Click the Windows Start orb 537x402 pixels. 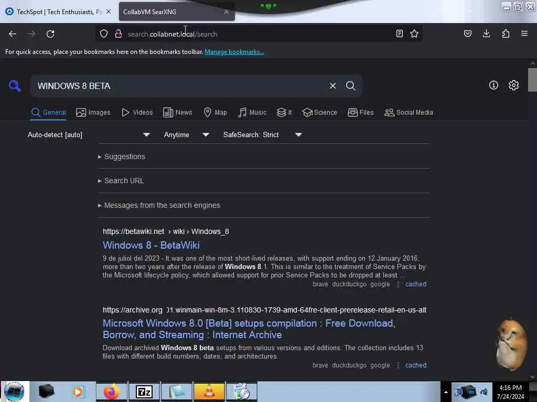pyautogui.click(x=14, y=392)
